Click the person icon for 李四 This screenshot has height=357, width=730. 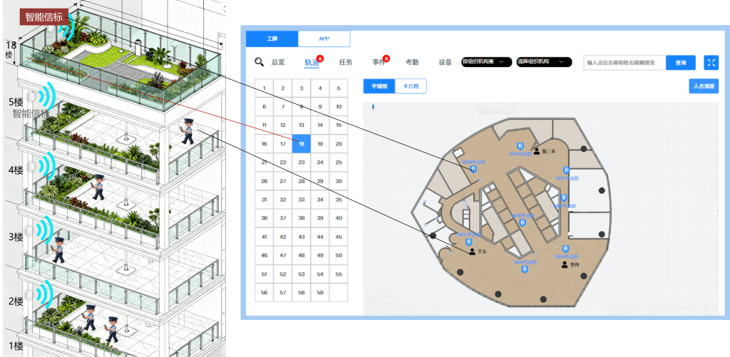[565, 264]
